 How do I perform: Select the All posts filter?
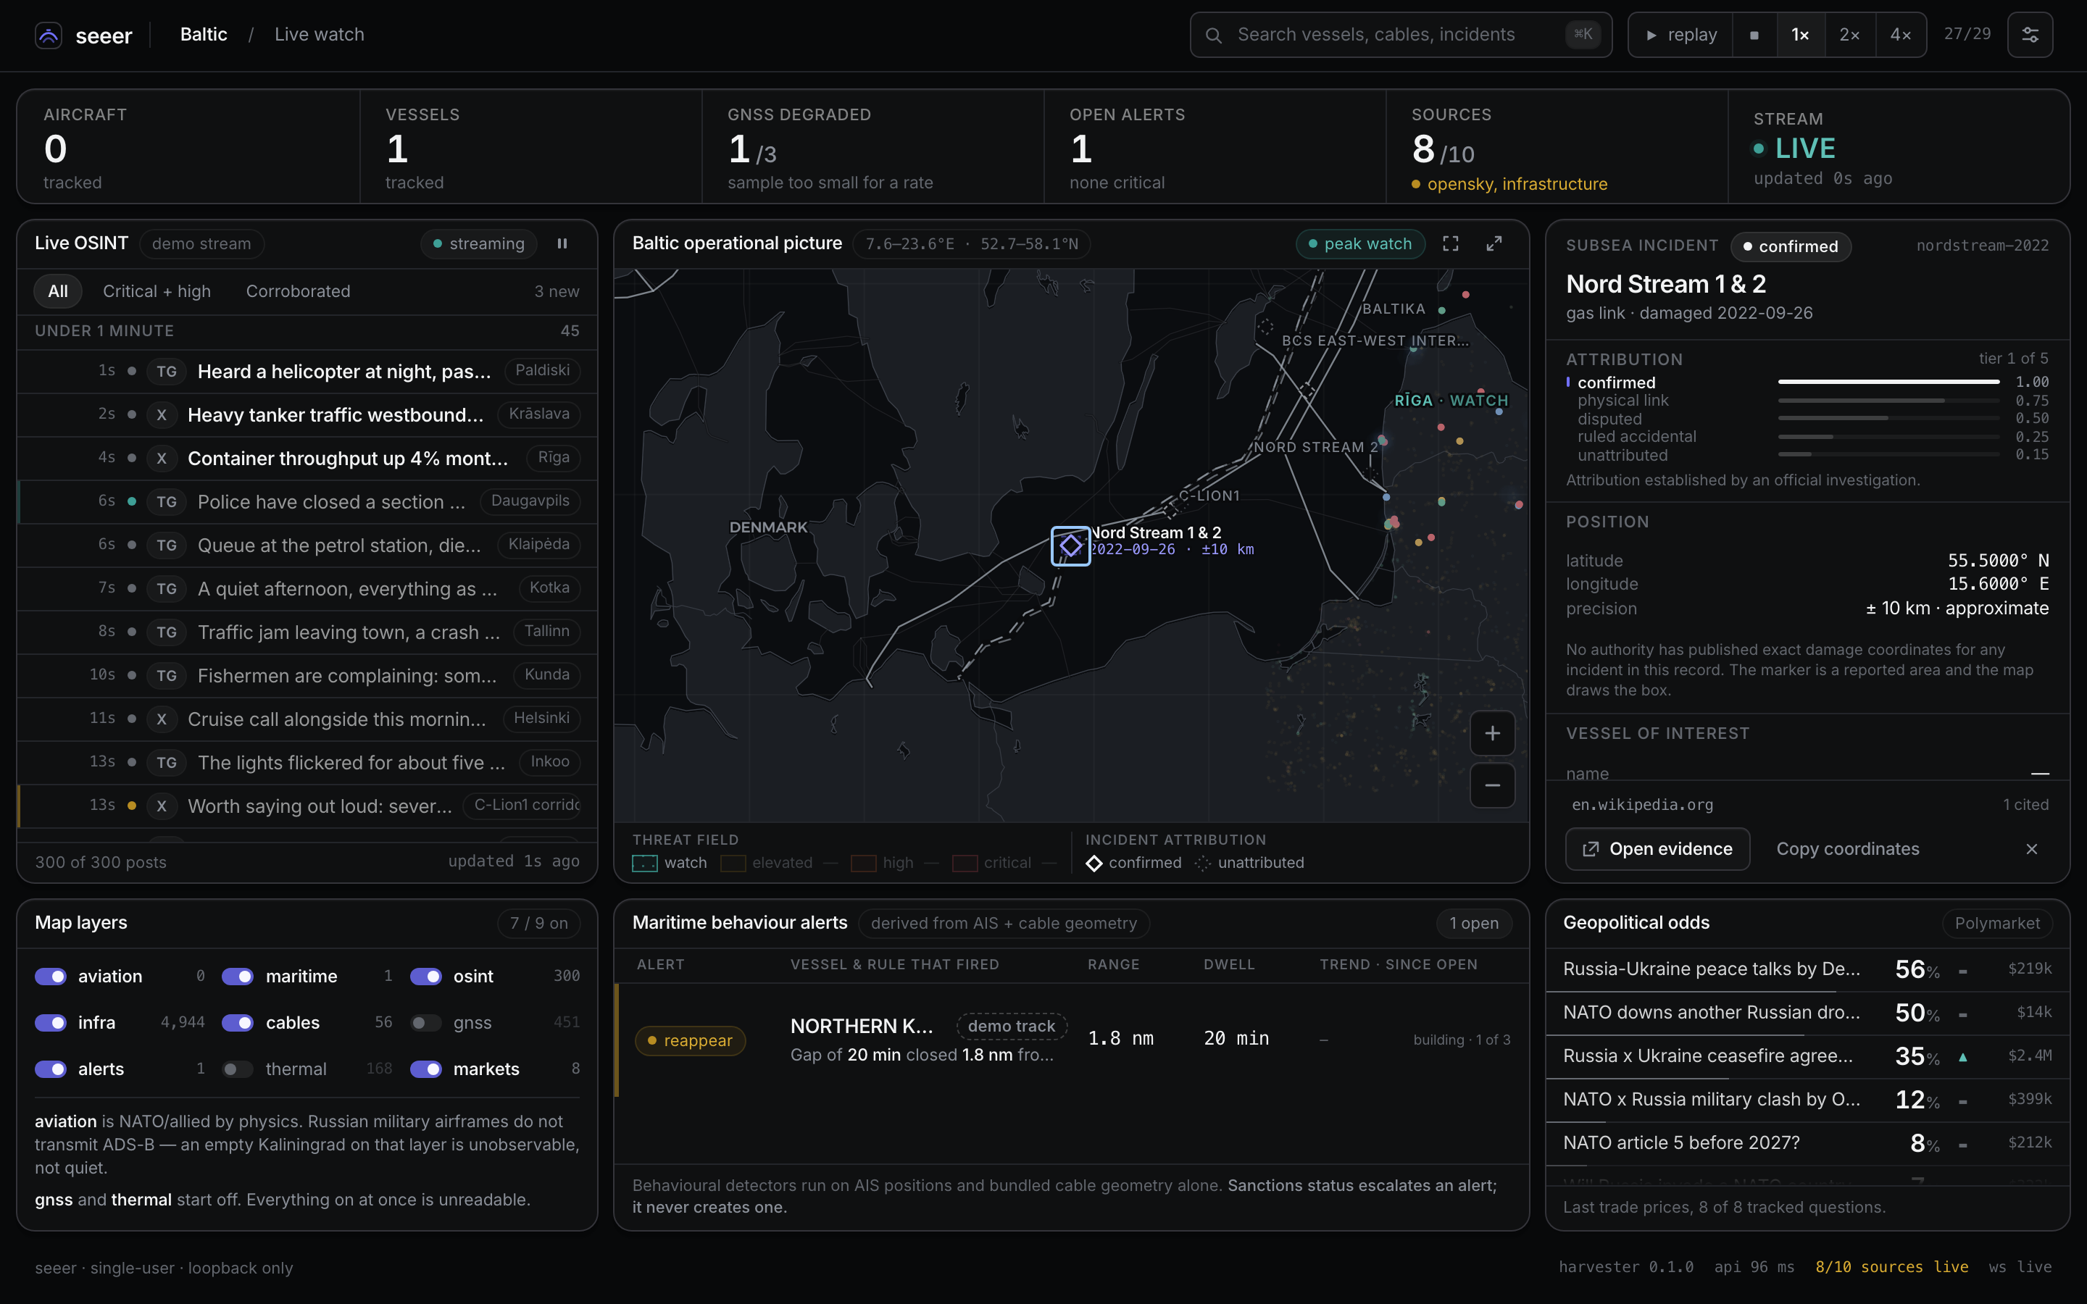pos(58,291)
